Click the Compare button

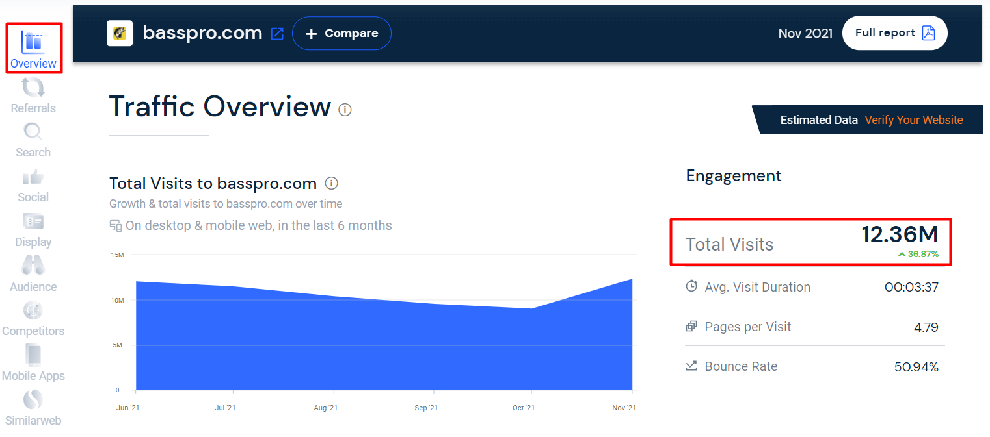(341, 33)
